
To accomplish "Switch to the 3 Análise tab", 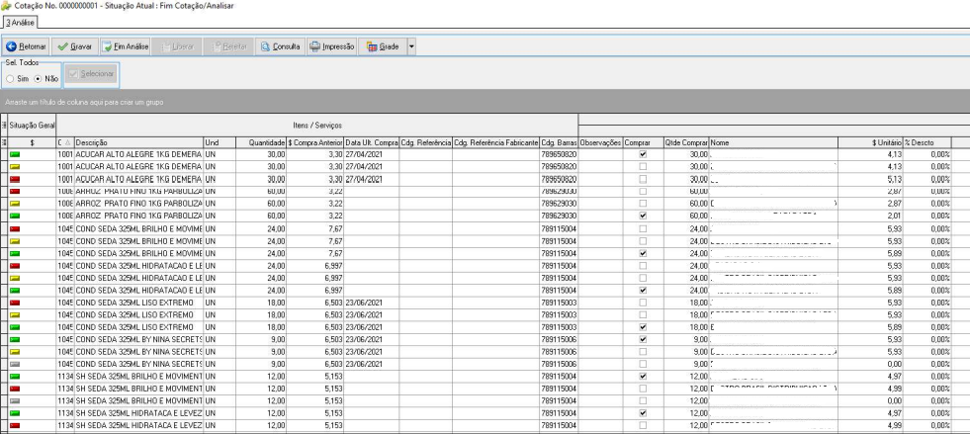I will point(21,23).
